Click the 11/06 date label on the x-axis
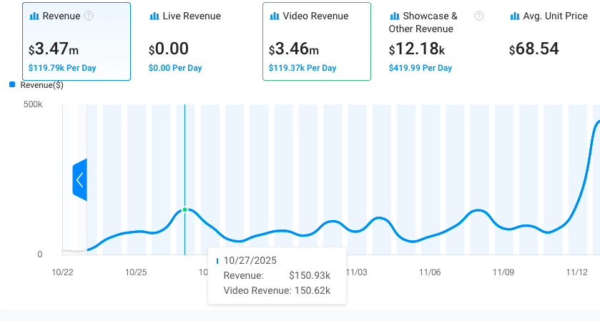The image size is (600, 321). 430,272
